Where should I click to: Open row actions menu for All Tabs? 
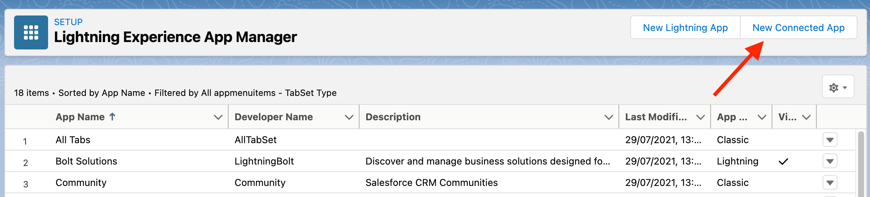[830, 140]
